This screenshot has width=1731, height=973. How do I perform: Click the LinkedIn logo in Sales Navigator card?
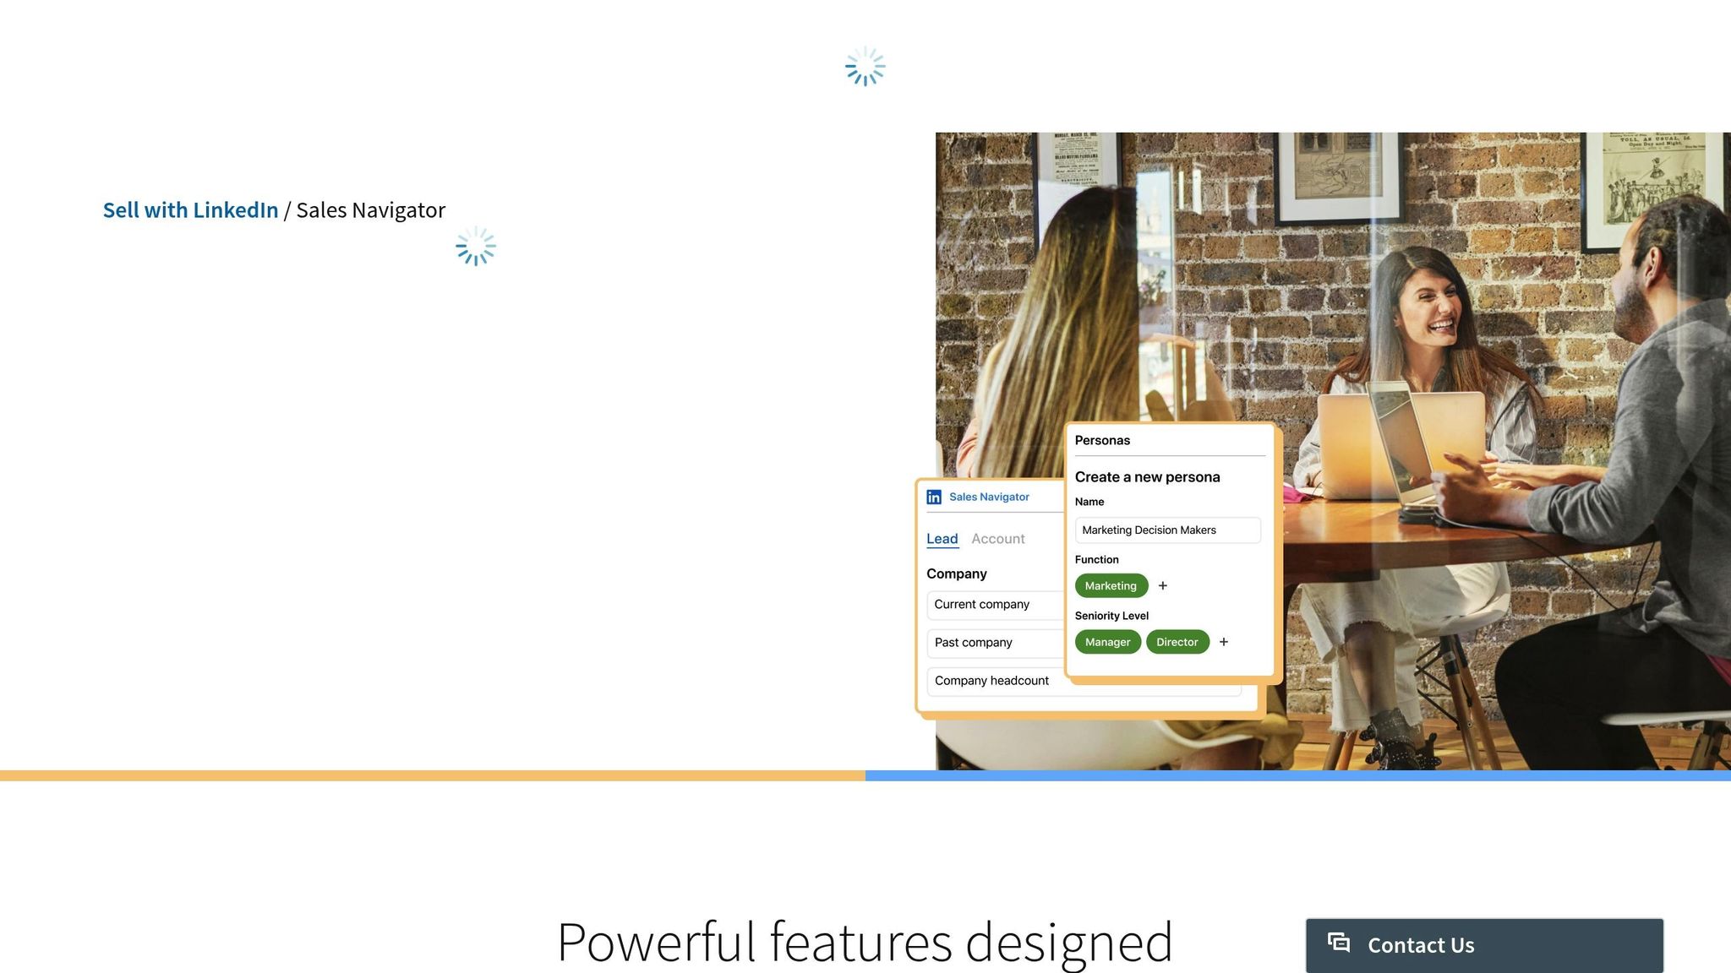[934, 497]
